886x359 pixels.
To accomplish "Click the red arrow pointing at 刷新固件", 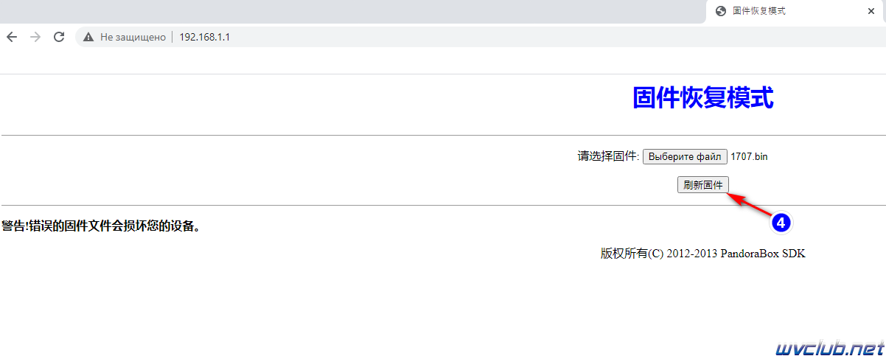I will pos(749,203).
